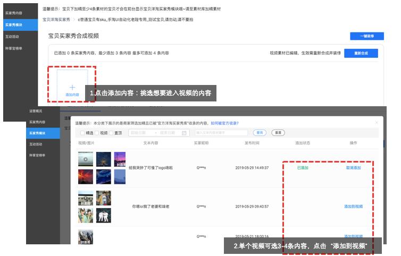Image resolution: width=401 pixels, height=256 pixels.
Task: Click 取消添加 for the first row
Action: (353, 168)
